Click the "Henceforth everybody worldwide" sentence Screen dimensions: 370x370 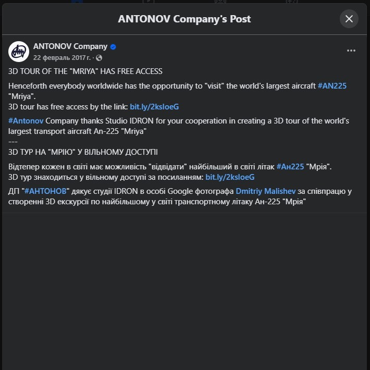(x=156, y=85)
